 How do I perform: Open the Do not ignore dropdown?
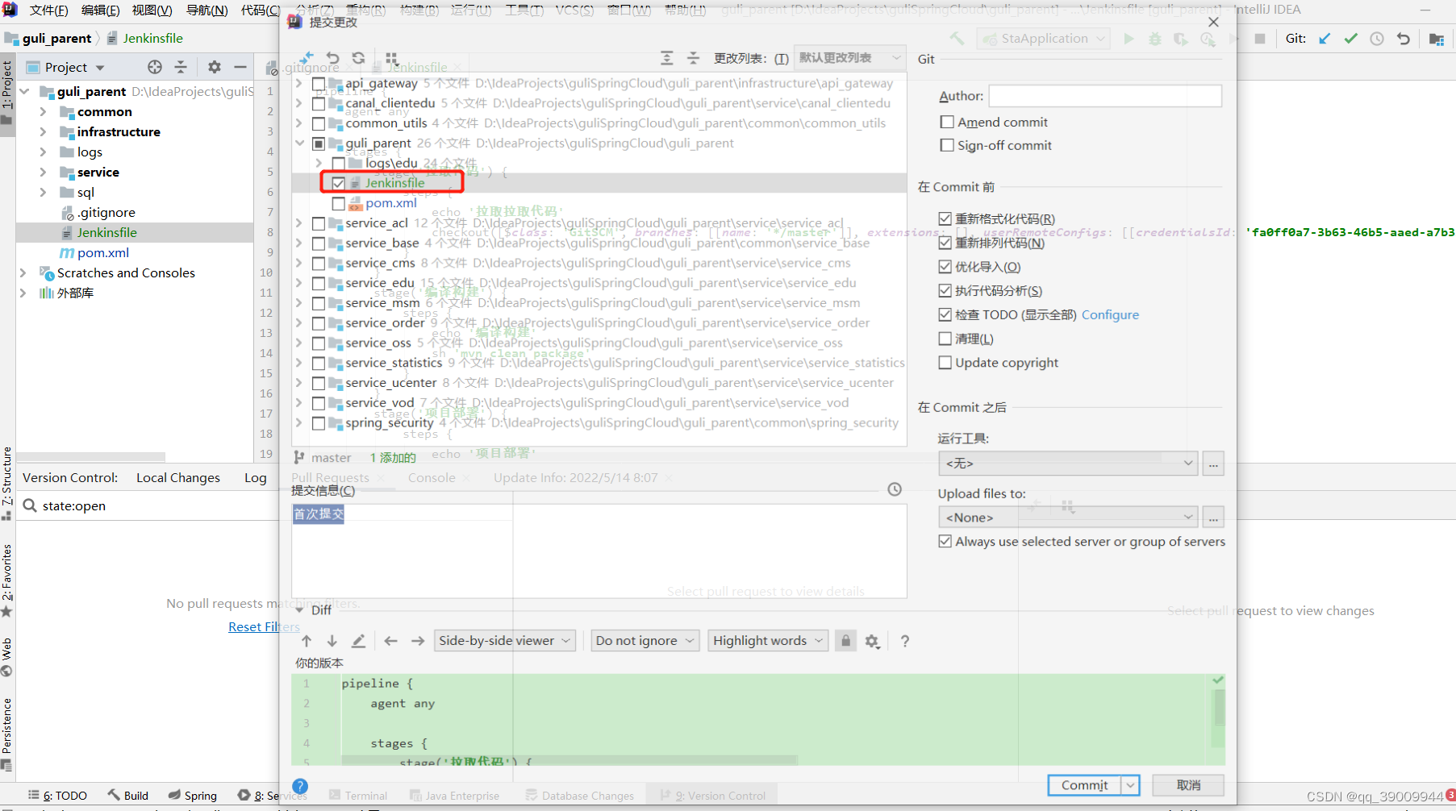click(x=645, y=641)
